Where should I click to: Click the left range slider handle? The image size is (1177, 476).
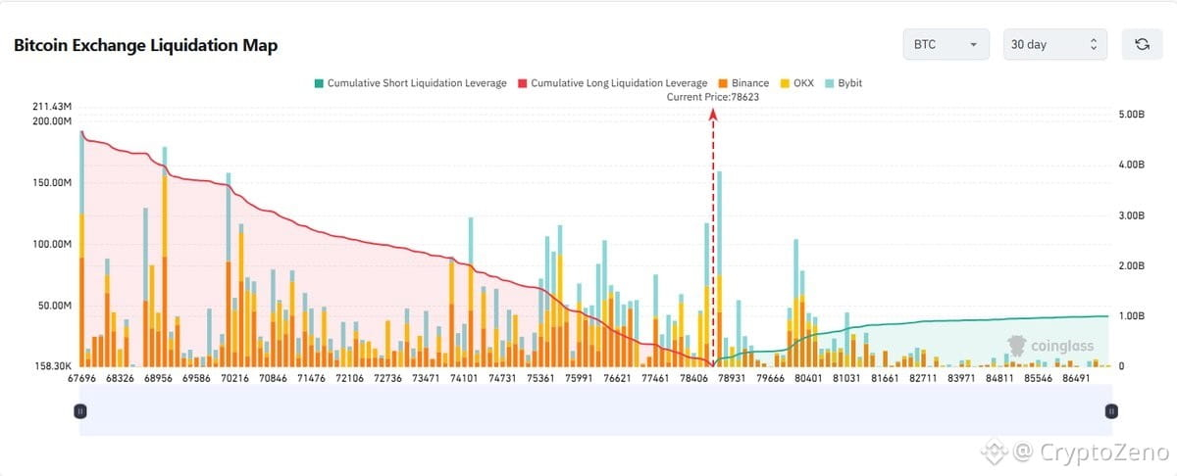click(x=81, y=412)
